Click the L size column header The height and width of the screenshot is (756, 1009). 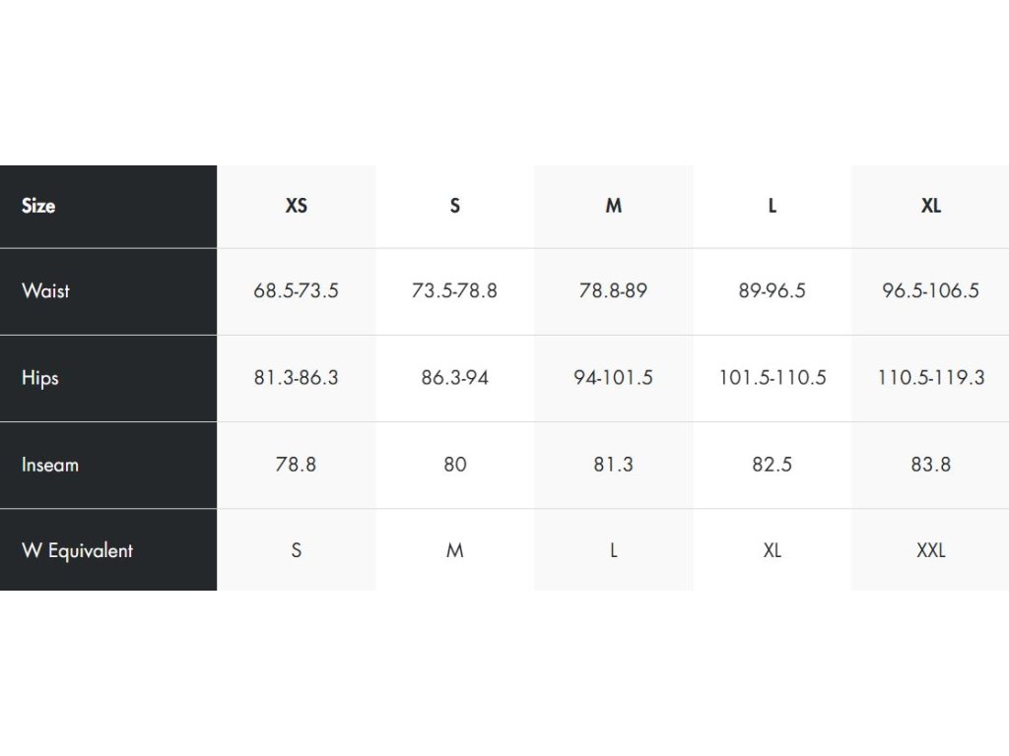point(772,206)
